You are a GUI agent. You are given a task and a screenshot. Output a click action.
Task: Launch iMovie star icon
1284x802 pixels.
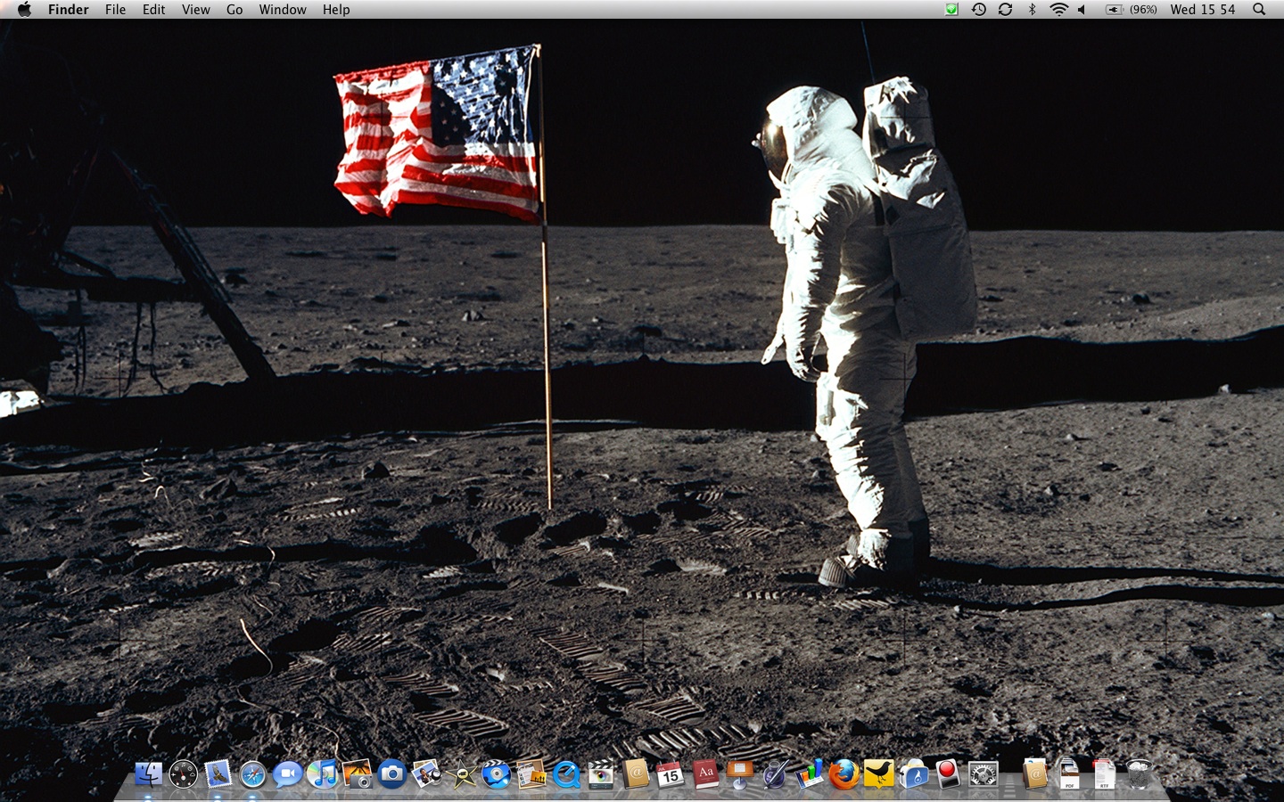point(462,773)
